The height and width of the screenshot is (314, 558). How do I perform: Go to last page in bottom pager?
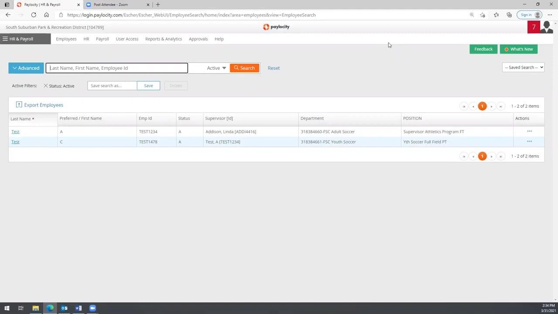pyautogui.click(x=500, y=156)
